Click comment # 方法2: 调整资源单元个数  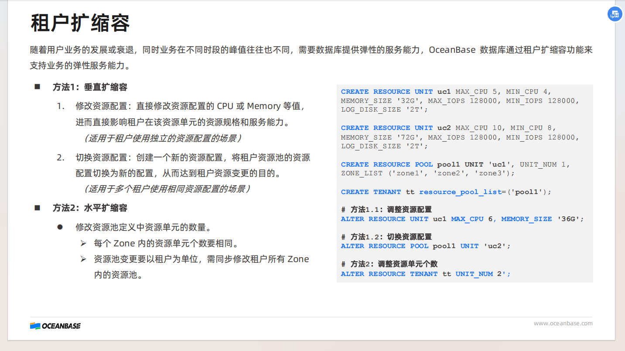pos(389,264)
